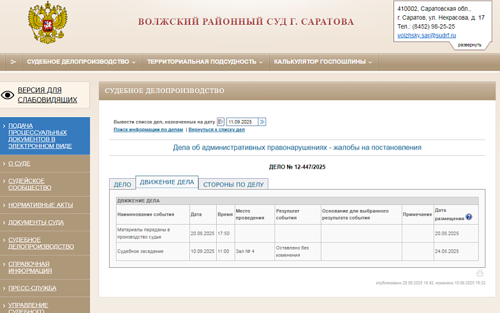Click the category heading about административных правонарушениях
500x313 pixels.
click(297, 148)
